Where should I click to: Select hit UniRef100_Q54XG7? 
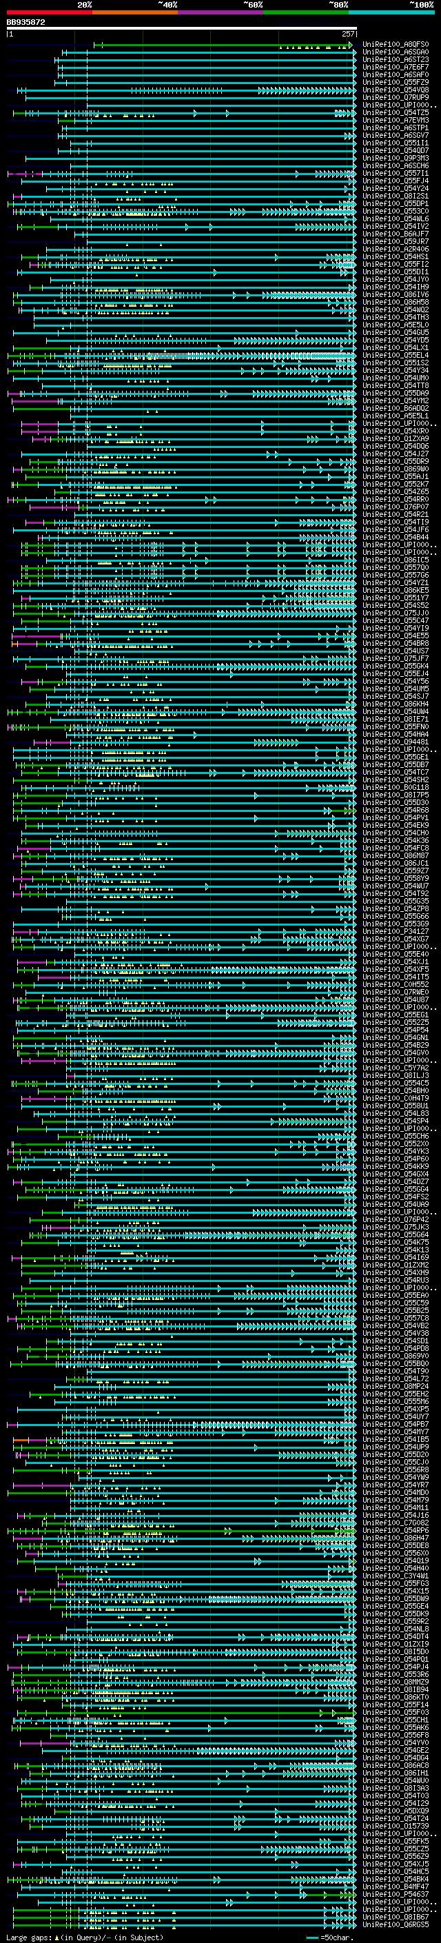pos(396,938)
